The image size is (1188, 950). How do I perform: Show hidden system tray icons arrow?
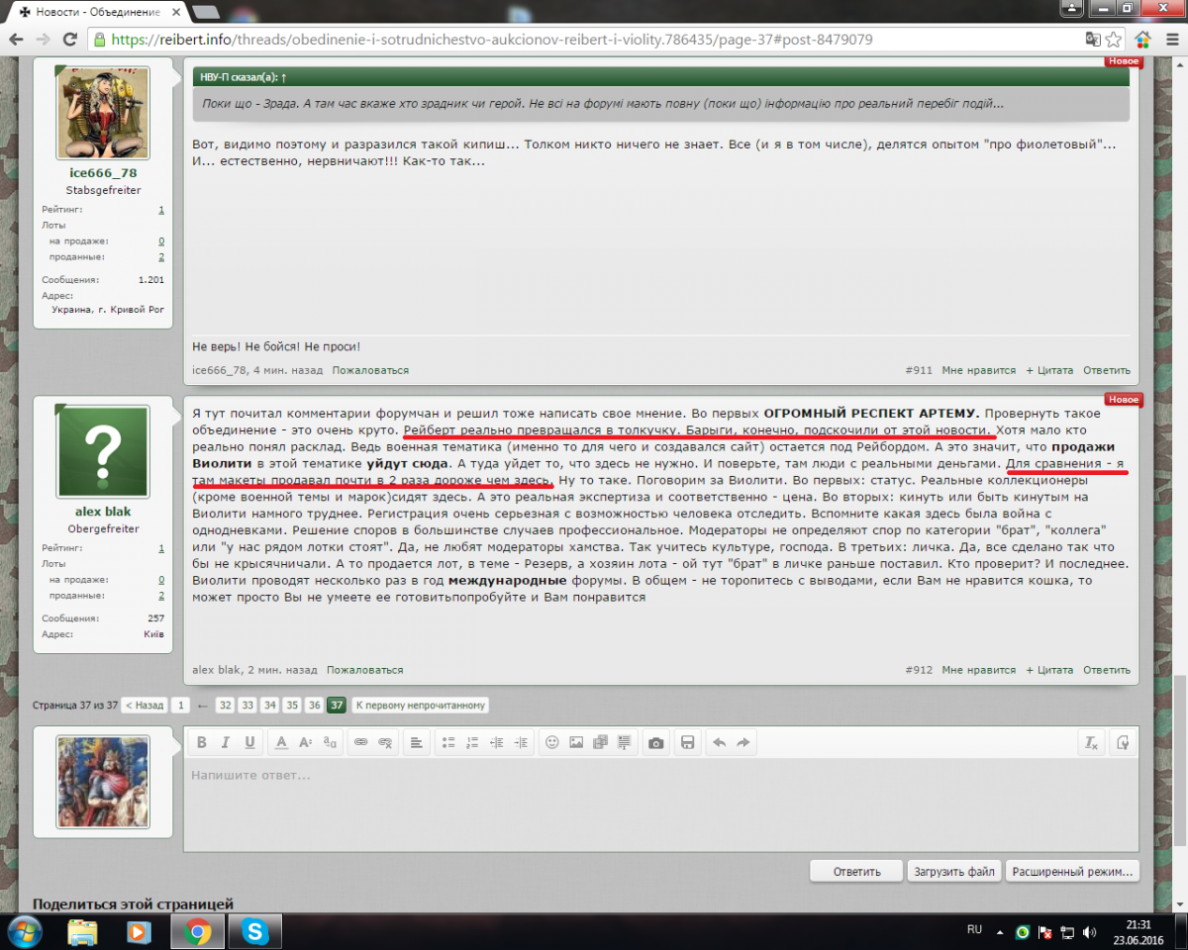(1001, 931)
